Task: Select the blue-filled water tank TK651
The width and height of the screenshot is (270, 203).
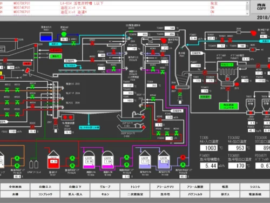Action: pos(46,37)
